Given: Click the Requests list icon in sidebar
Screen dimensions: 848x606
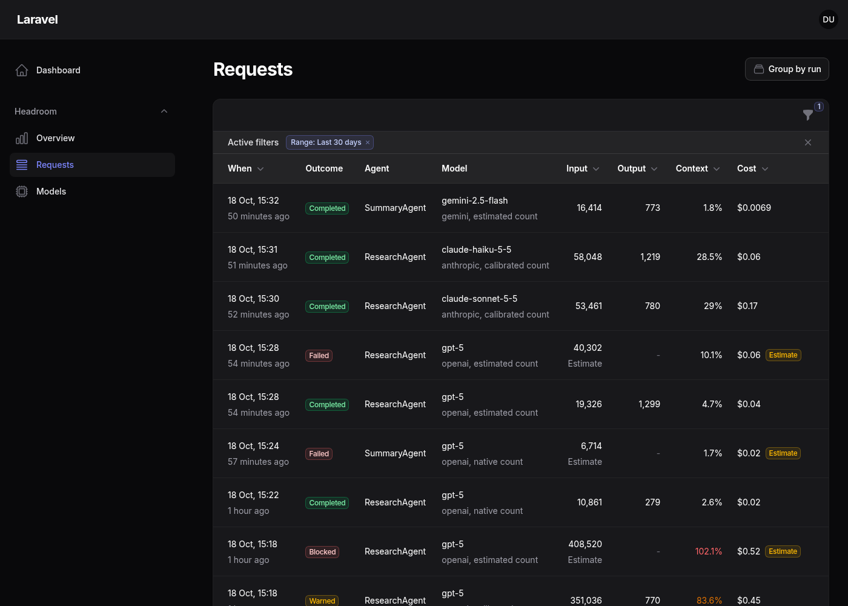Looking at the screenshot, I should click(x=22, y=165).
